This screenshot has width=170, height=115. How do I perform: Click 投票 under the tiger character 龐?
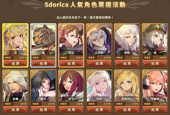pos(43,63)
